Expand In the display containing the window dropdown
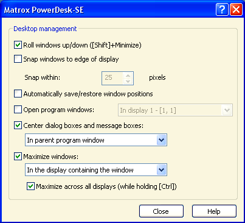The height and width of the screenshot is (223, 245). point(161,170)
